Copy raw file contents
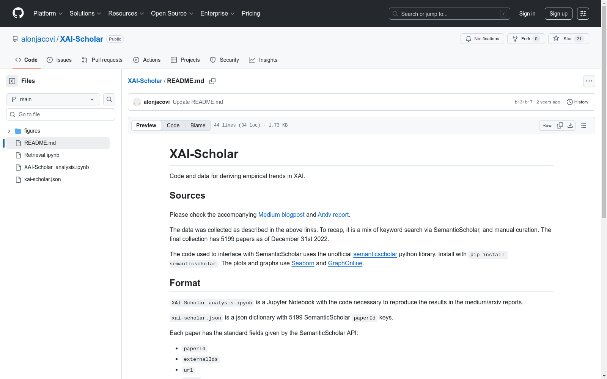 coord(560,125)
